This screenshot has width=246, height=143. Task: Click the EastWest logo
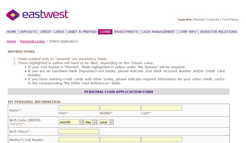click(x=37, y=15)
